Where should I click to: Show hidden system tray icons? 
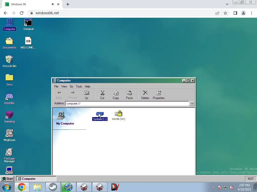[213, 187]
